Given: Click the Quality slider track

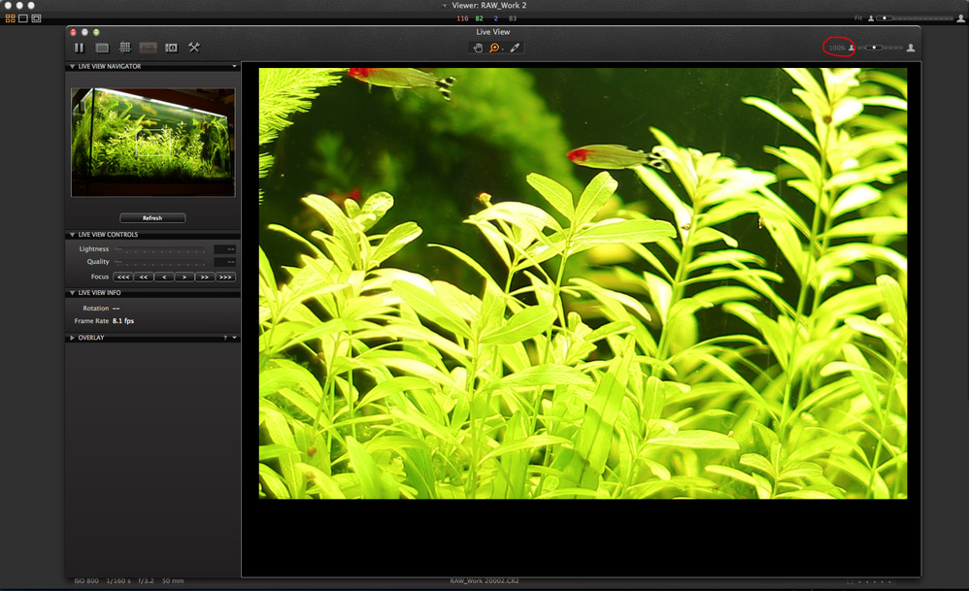Looking at the screenshot, I should (x=160, y=262).
